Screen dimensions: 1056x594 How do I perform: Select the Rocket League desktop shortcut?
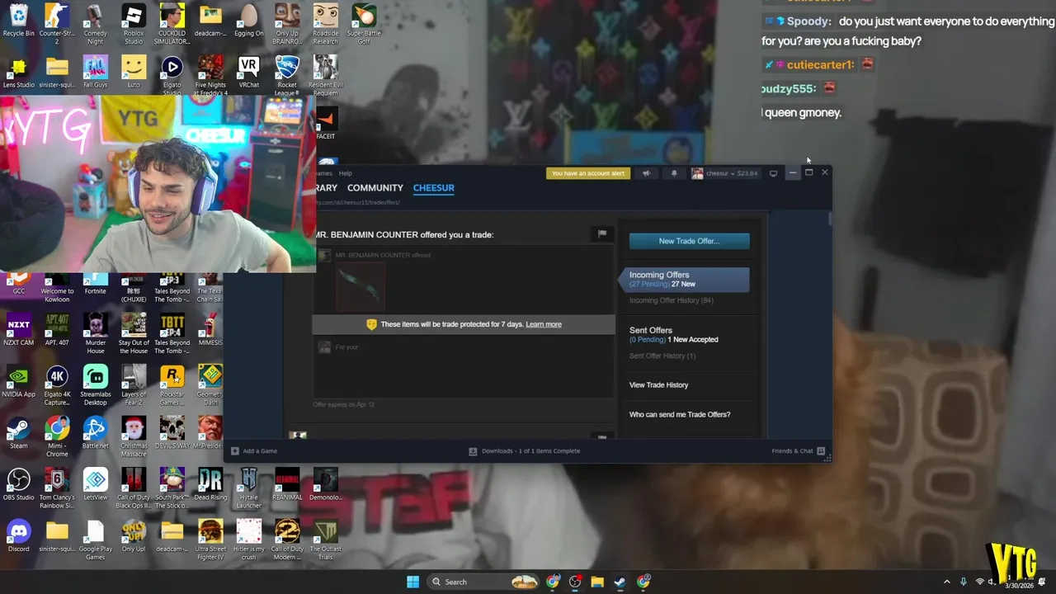[x=287, y=75]
